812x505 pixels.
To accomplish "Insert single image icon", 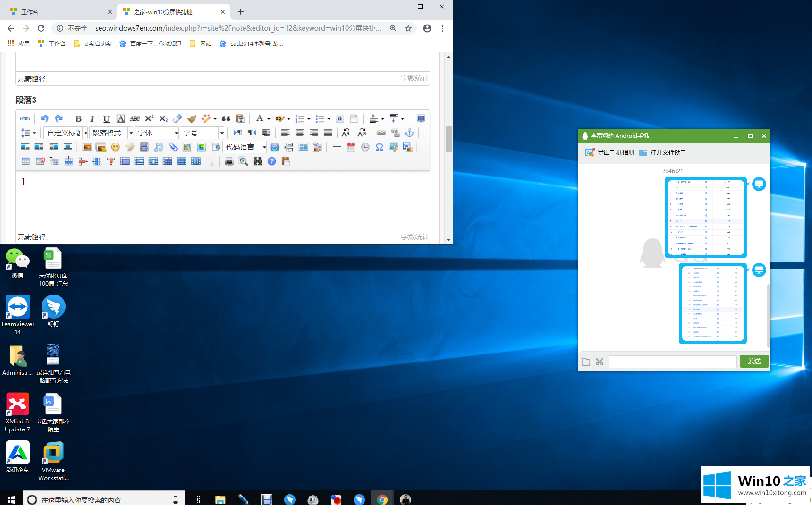I will coord(87,147).
